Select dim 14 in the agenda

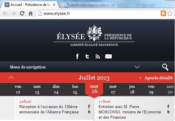pyautogui.click(x=56, y=89)
